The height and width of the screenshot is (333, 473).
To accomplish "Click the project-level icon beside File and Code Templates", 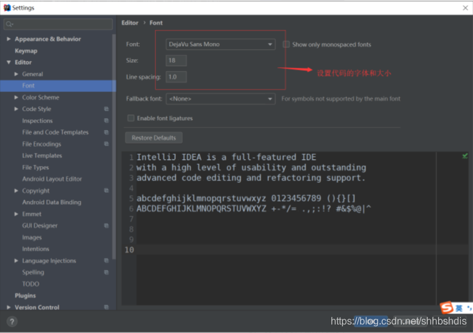I will pos(106,133).
